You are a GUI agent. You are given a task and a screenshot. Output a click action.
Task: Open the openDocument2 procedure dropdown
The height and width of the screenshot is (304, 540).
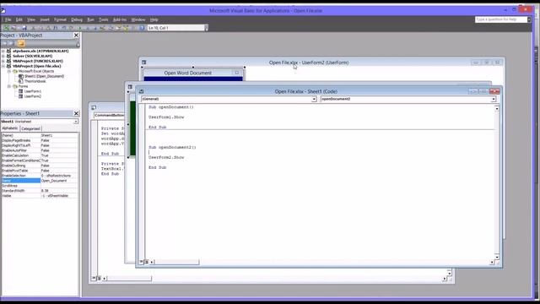click(493, 99)
